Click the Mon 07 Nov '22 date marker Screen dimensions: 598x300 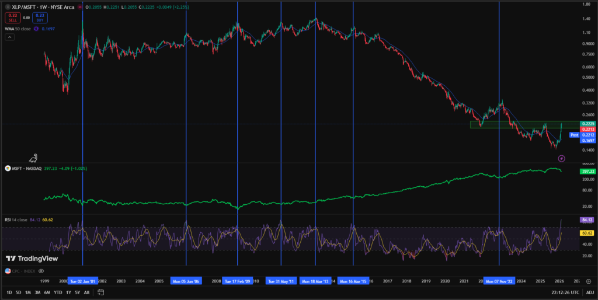(x=499, y=281)
